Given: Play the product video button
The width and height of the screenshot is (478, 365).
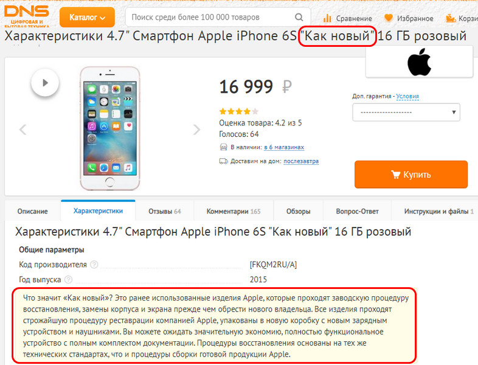Looking at the screenshot, I should pyautogui.click(x=45, y=83).
